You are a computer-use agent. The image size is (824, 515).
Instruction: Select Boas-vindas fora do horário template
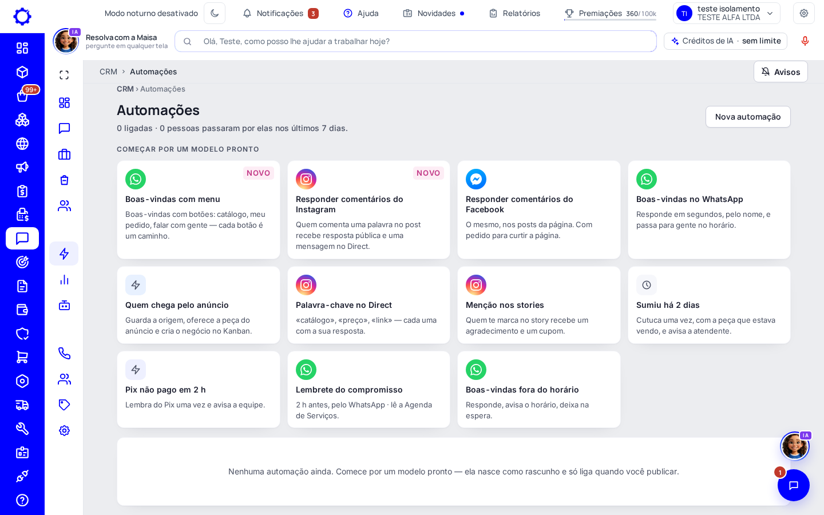pos(539,389)
